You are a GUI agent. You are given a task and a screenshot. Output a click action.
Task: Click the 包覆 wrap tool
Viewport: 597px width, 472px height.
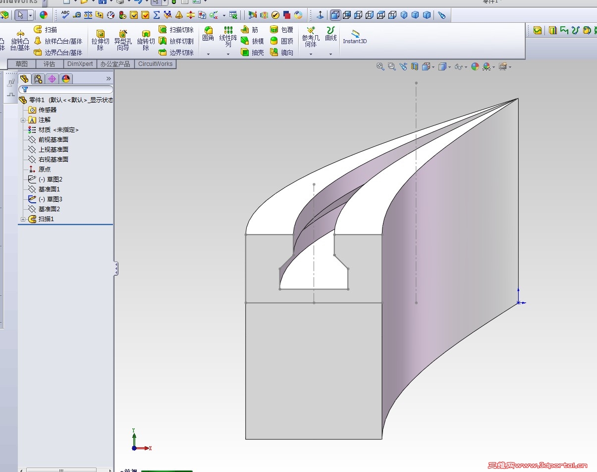281,30
